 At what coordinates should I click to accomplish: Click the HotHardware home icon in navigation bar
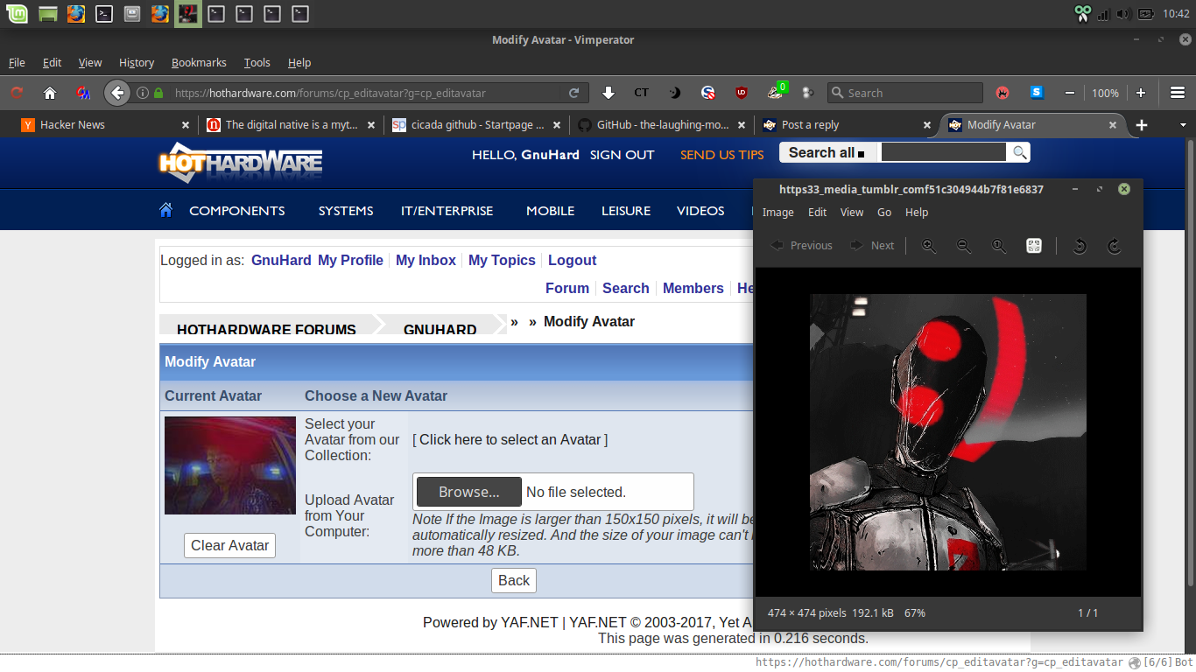click(166, 210)
